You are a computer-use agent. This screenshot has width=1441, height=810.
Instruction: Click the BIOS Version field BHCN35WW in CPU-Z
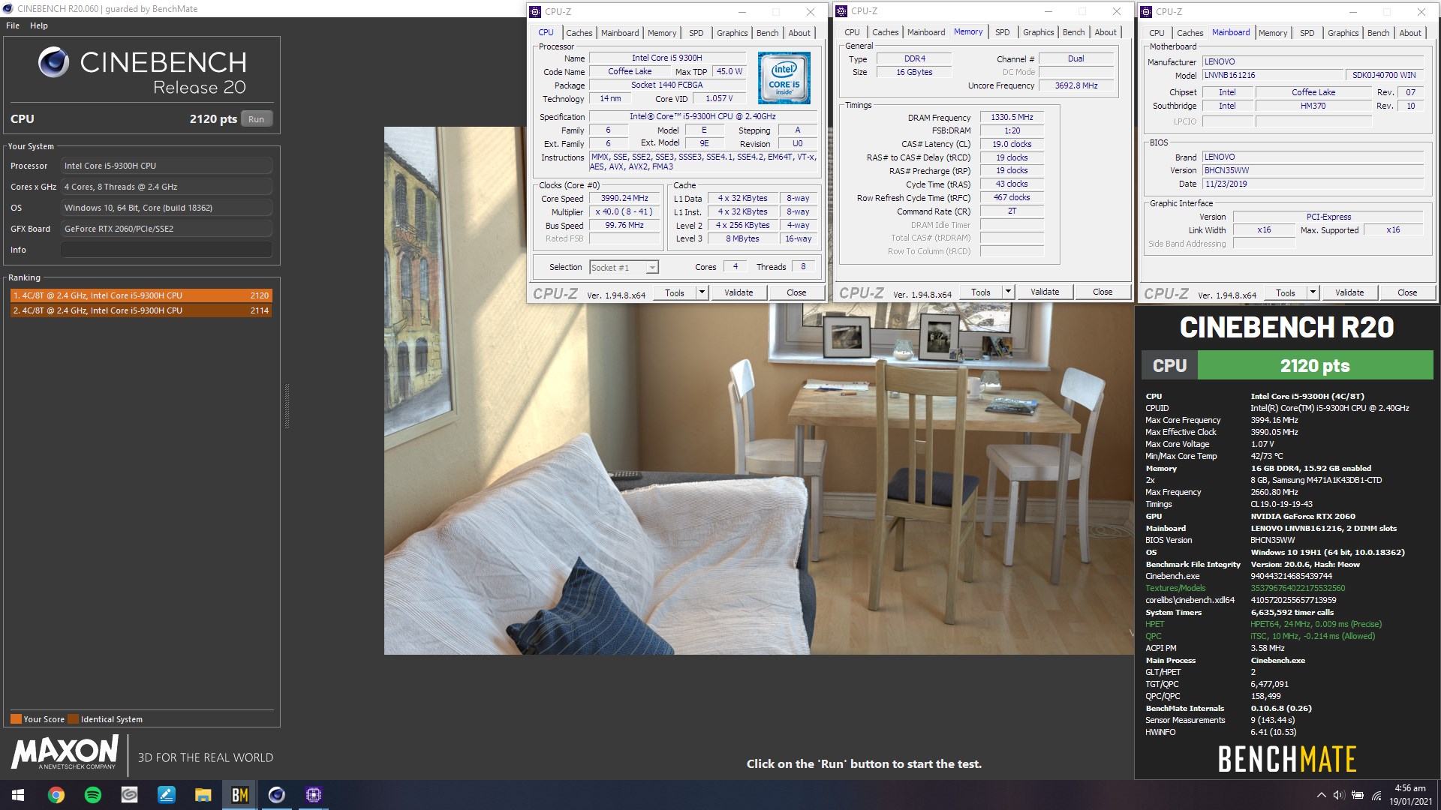tap(1313, 171)
